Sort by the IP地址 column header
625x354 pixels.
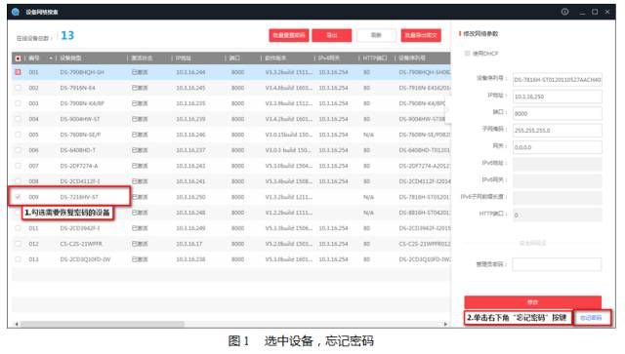click(x=183, y=59)
